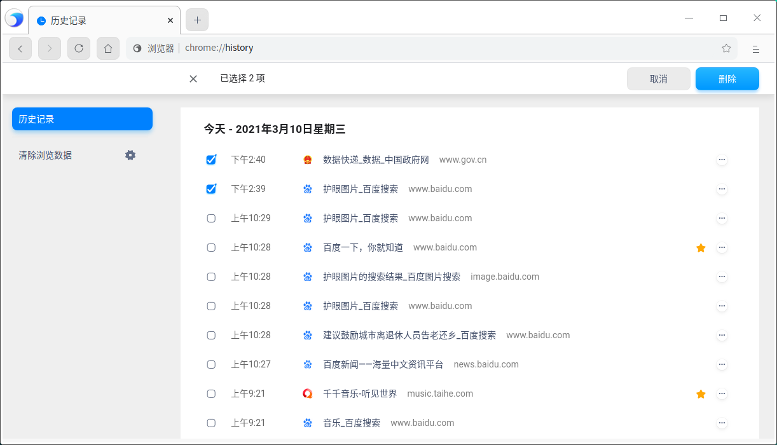The width and height of the screenshot is (777, 445).
Task: Click the browser forward arrow button
Action: [50, 48]
